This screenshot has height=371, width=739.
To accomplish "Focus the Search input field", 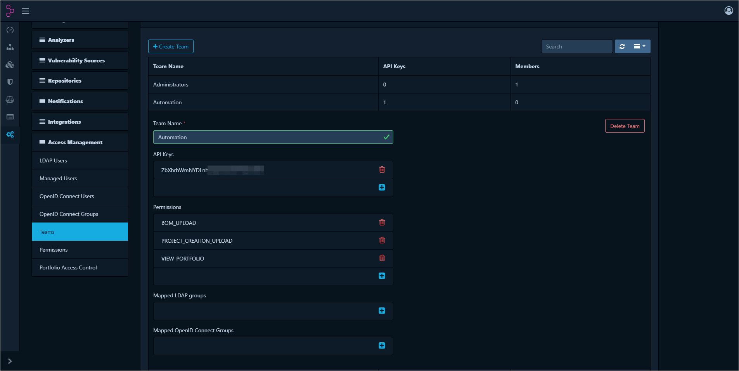I will pyautogui.click(x=577, y=47).
